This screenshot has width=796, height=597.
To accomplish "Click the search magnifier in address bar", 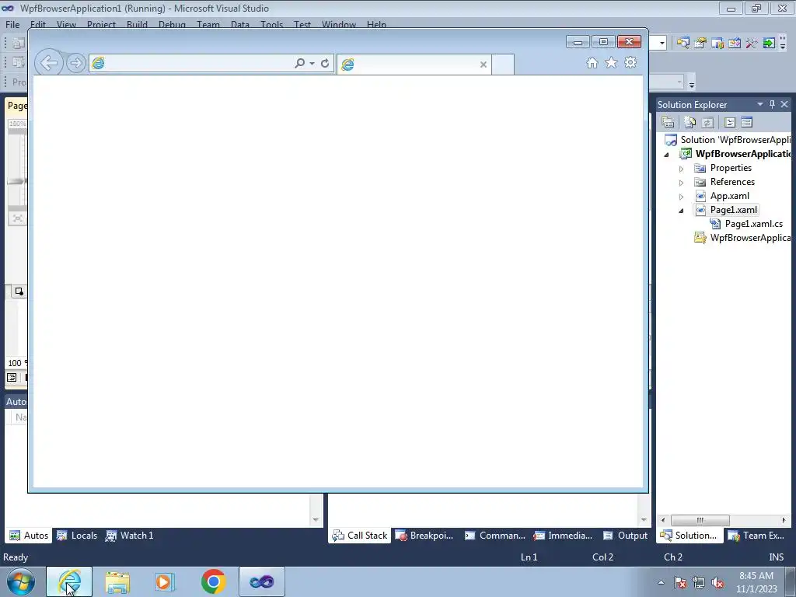I will click(299, 63).
